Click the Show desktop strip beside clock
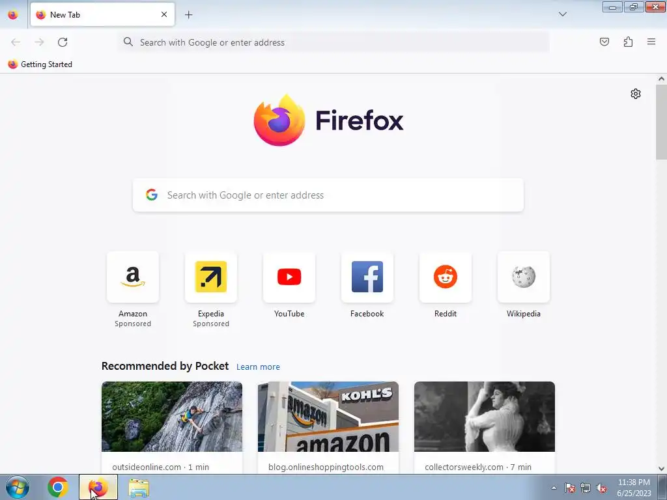667x500 pixels. tap(662, 487)
